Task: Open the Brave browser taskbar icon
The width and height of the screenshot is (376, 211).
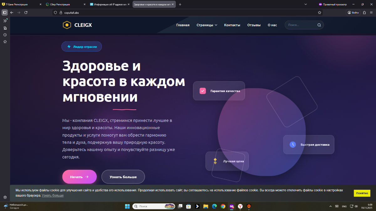Action: coord(249,206)
